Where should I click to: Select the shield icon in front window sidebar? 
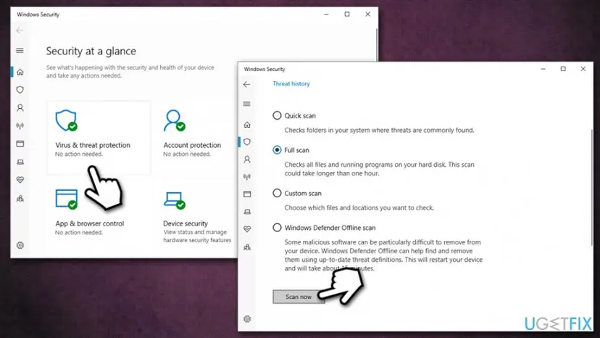point(247,141)
